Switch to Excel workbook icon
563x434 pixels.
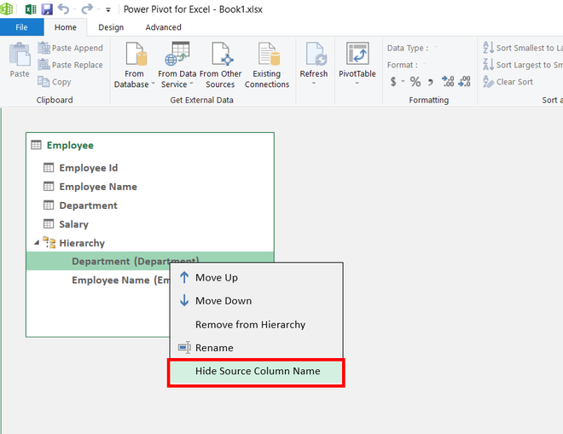pyautogui.click(x=31, y=9)
